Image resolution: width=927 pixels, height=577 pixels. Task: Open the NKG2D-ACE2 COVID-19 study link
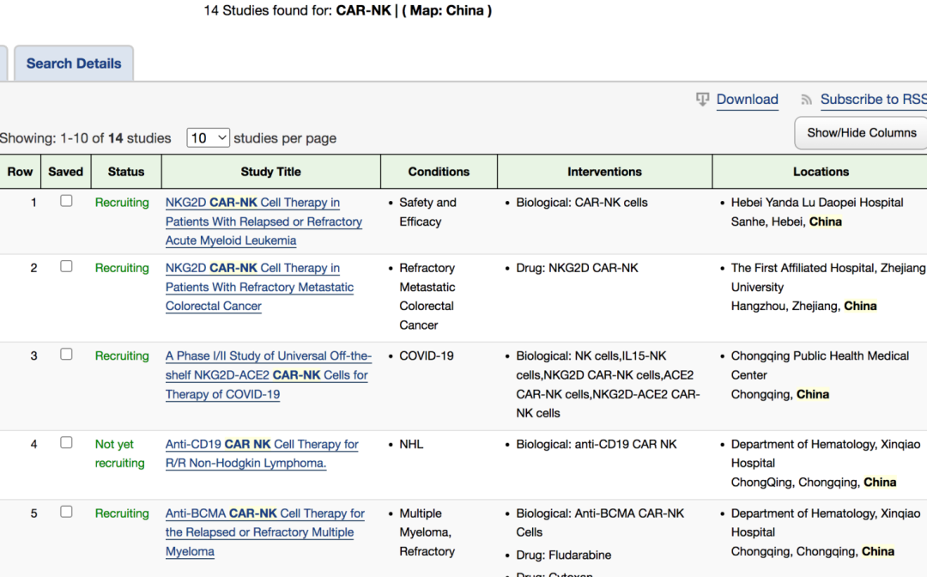[x=269, y=375]
